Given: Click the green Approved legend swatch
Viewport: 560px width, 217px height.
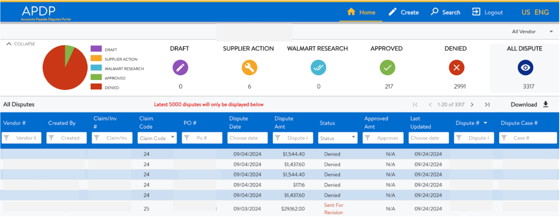Looking at the screenshot, I should point(96,77).
